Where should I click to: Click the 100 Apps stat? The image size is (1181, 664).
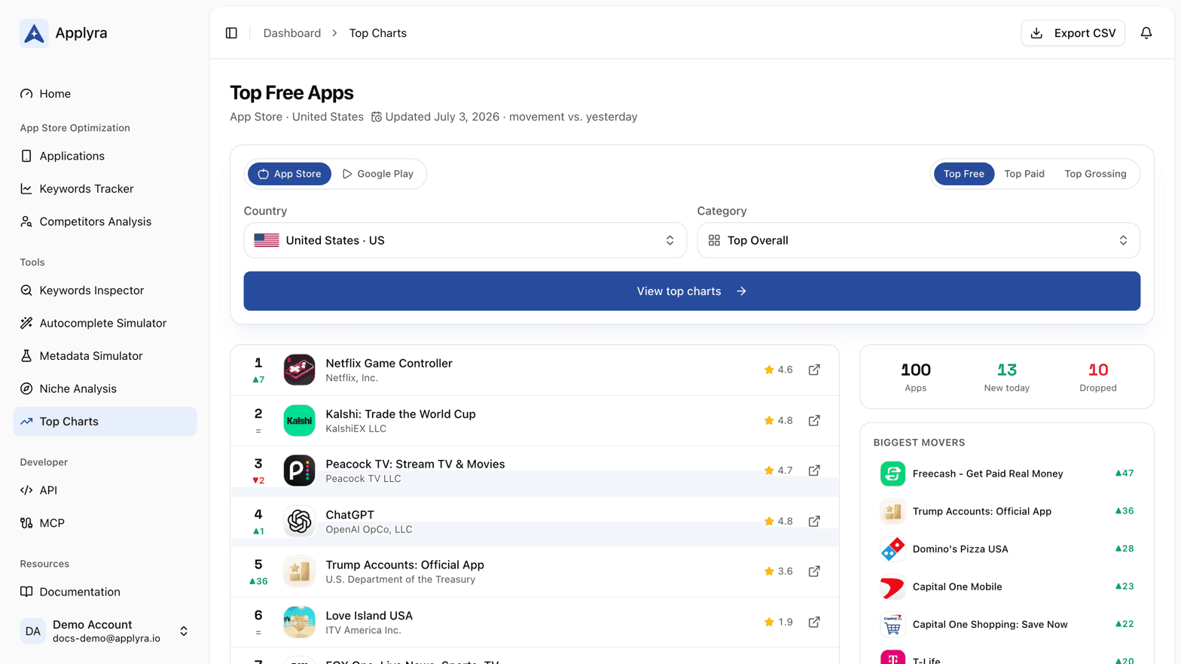(915, 376)
